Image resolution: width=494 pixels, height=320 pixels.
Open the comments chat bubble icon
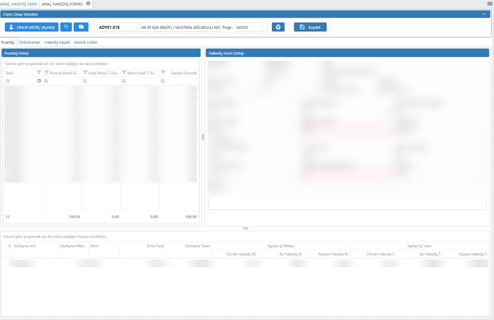[x=81, y=27]
